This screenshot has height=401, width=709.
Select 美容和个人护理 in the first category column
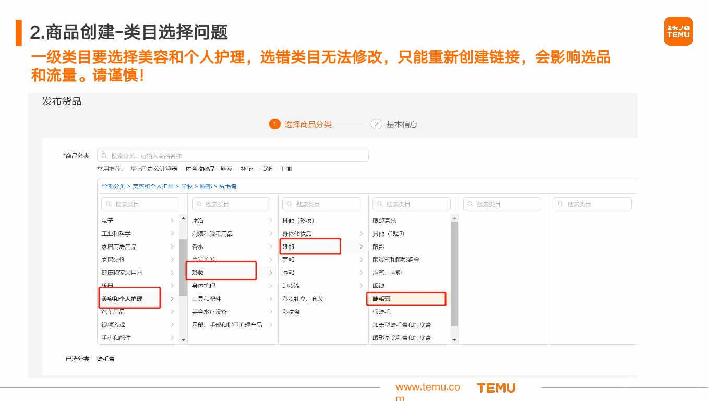point(122,299)
